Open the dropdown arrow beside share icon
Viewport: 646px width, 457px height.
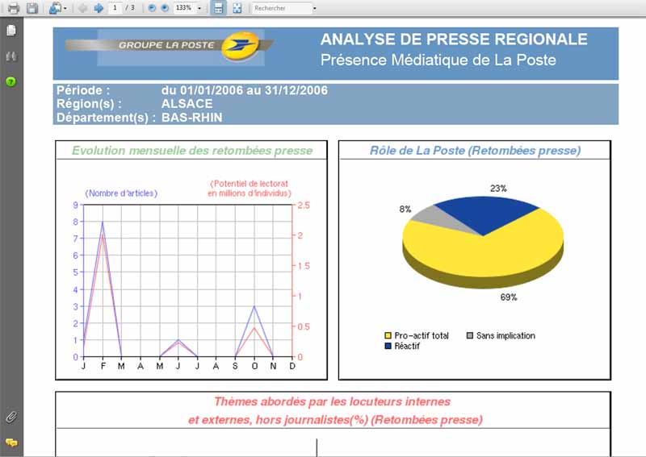tap(65, 9)
